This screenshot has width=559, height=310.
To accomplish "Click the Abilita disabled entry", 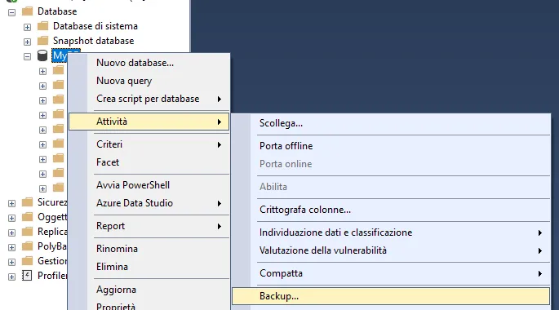I will tap(391, 187).
